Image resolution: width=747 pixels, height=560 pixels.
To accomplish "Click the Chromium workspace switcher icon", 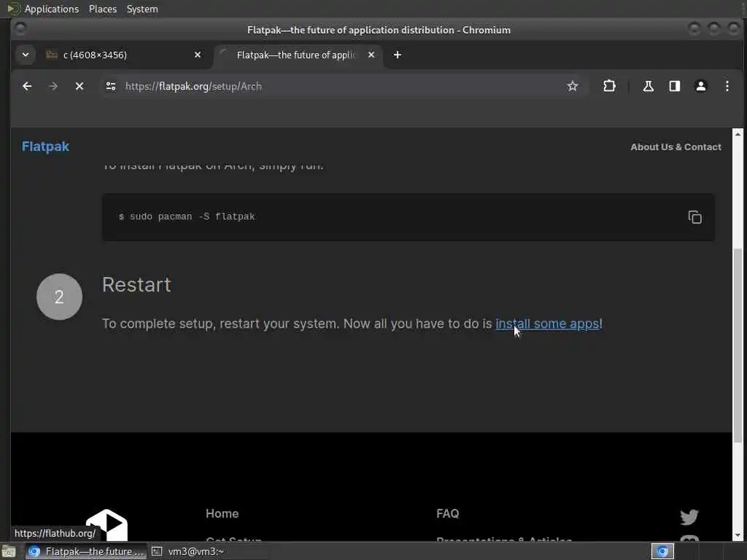I will [x=662, y=551].
